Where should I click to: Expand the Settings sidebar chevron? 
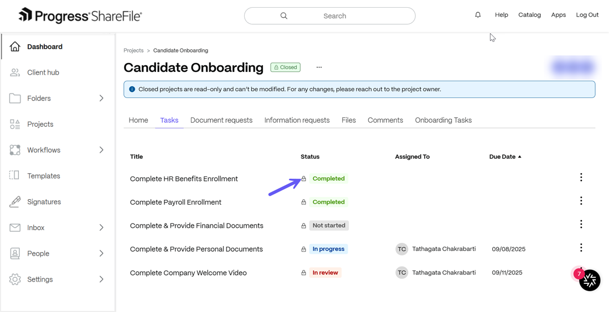pyautogui.click(x=101, y=279)
